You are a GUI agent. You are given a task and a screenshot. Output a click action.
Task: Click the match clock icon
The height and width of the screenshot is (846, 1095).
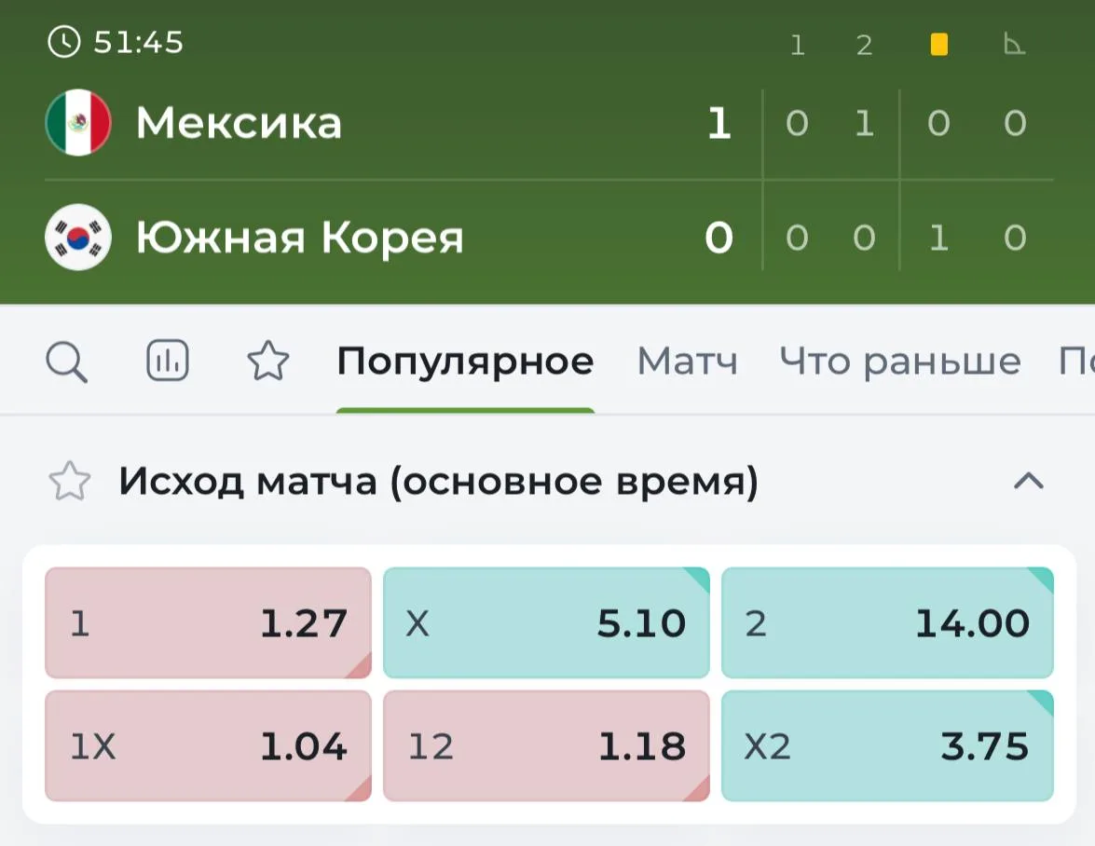63,42
